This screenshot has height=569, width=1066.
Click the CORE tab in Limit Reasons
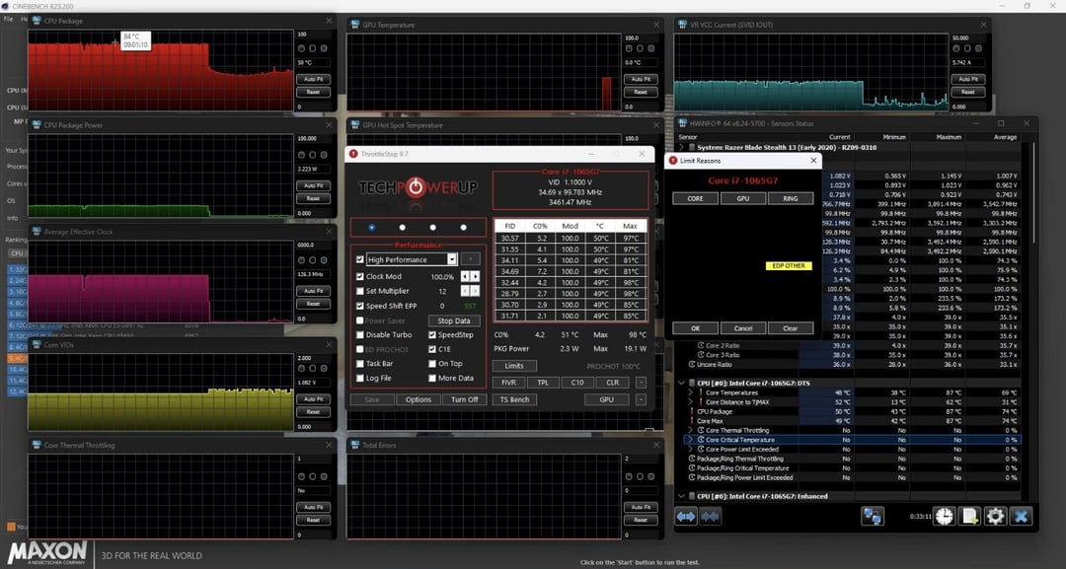[695, 199]
